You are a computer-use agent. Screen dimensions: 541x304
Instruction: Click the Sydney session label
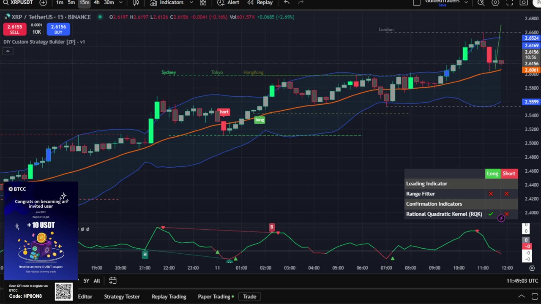coord(169,72)
